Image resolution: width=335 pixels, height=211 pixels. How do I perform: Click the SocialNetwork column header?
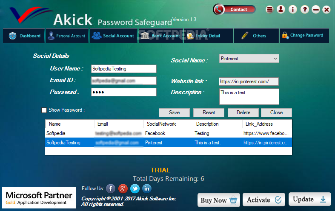(x=169, y=124)
